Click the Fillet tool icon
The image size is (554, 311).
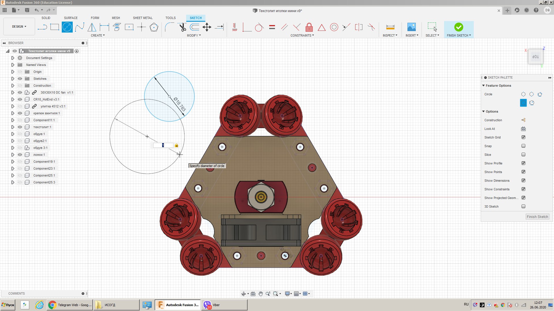[169, 27]
